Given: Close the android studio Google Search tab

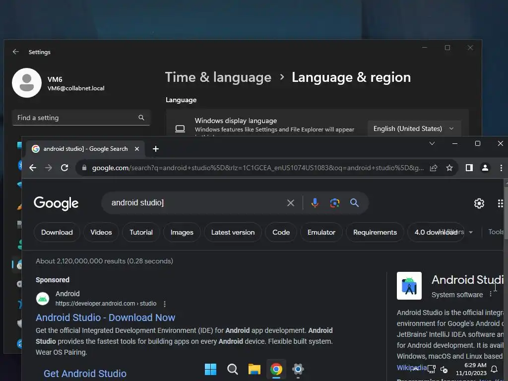Looking at the screenshot, I should [x=137, y=149].
